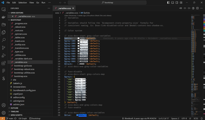The image size is (205, 120).
Task: Open the $white breadcrumb dropdown
Action: [85, 13]
